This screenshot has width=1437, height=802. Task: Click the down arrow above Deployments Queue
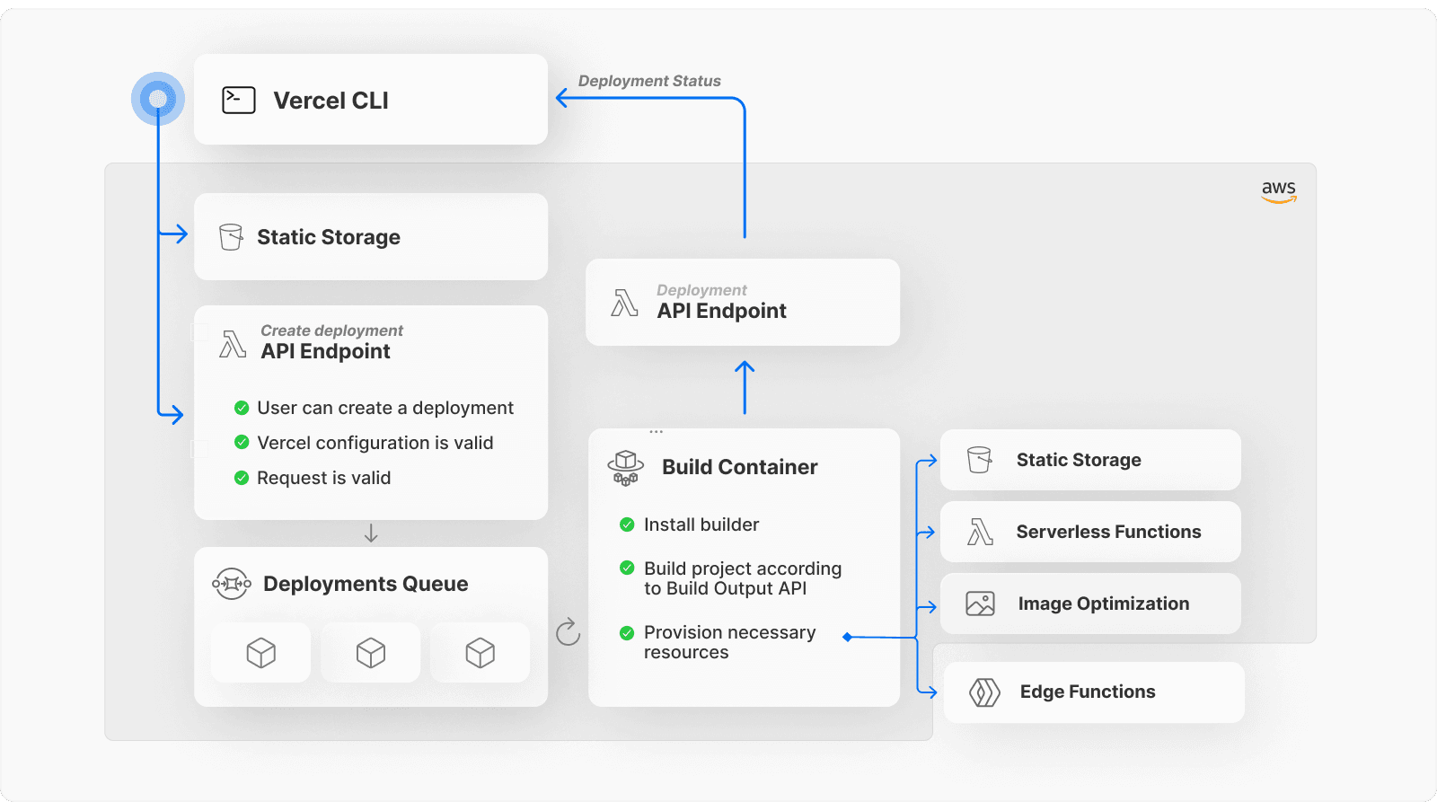pos(371,533)
